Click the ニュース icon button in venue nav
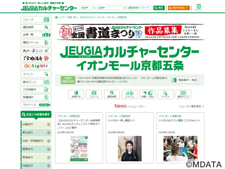 [94, 94]
